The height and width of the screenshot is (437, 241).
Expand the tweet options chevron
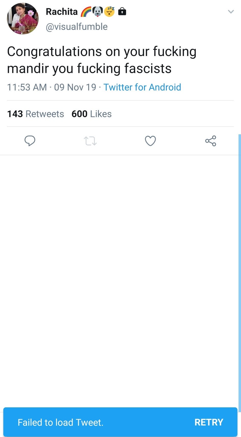pos(231,12)
